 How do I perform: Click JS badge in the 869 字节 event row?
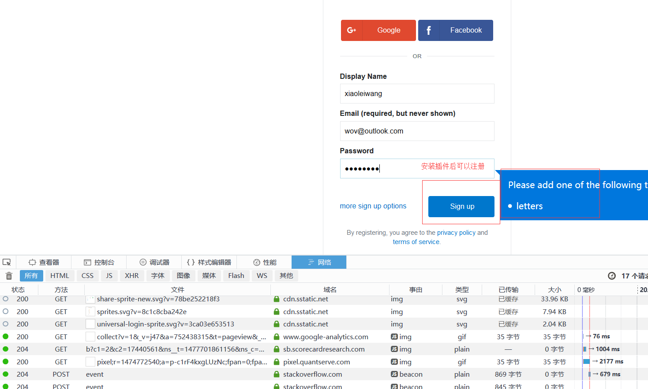(x=394, y=374)
